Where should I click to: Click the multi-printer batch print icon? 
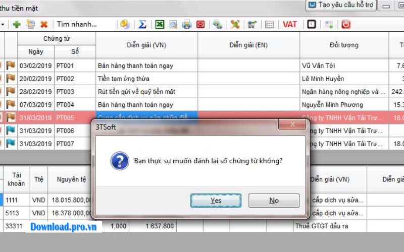218,24
